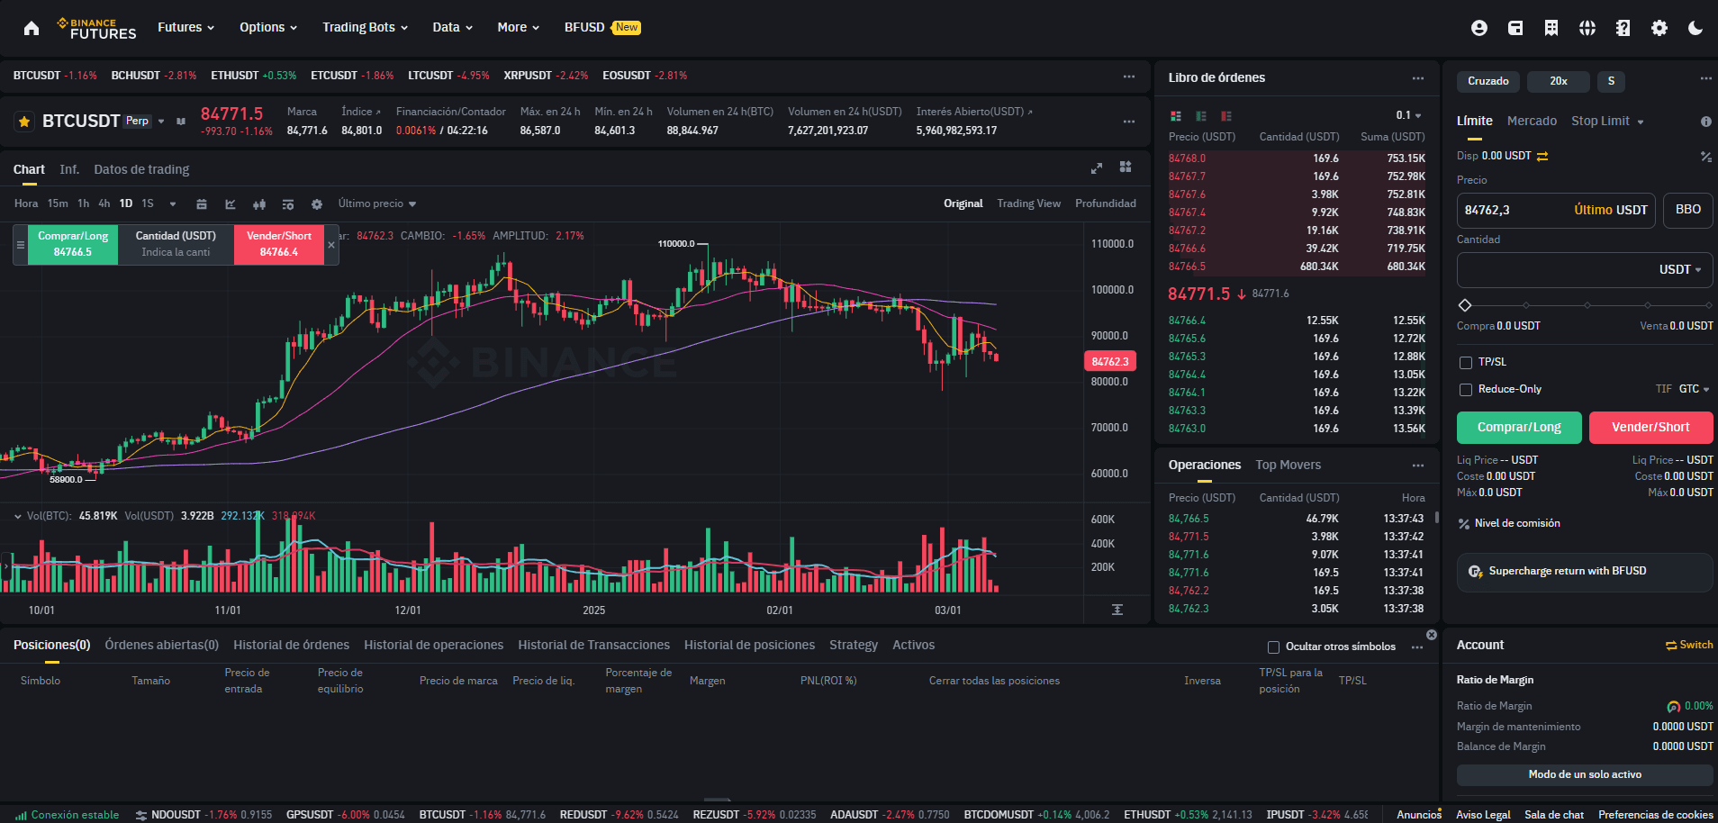Open order book 0.1 precision dropdown
This screenshot has height=823, width=1718.
(x=1408, y=115)
